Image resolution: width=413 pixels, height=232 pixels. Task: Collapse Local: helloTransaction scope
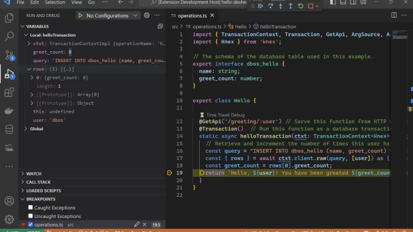26,35
